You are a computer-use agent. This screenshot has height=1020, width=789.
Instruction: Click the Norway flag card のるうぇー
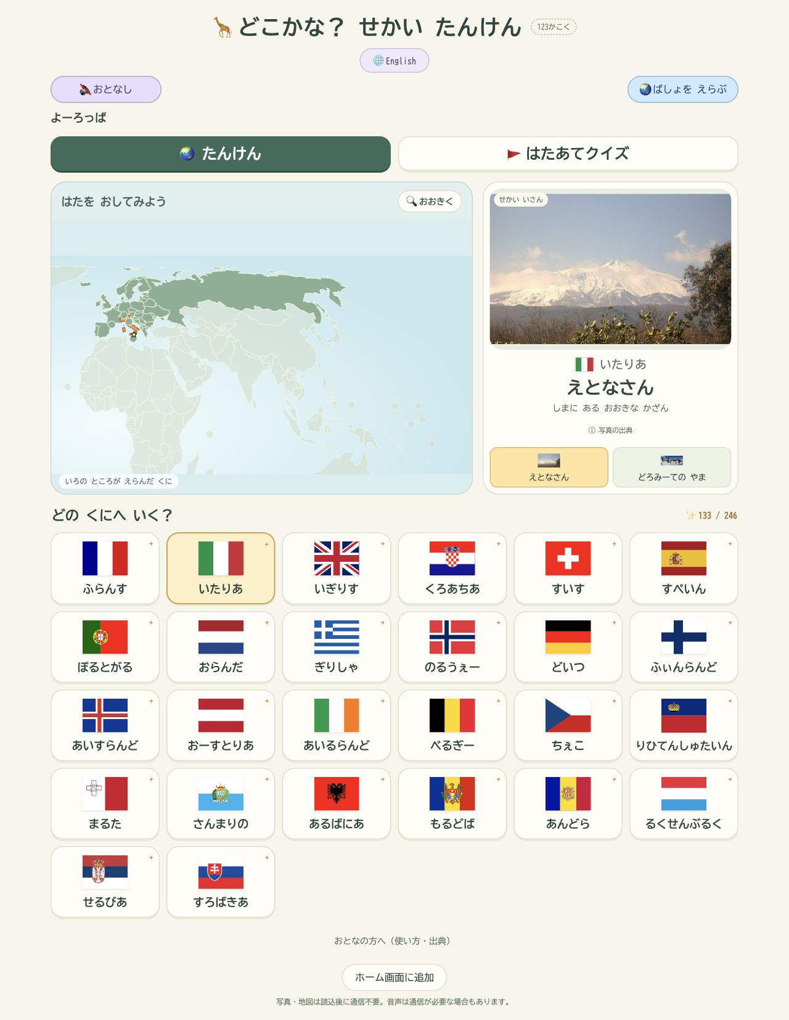(452, 647)
